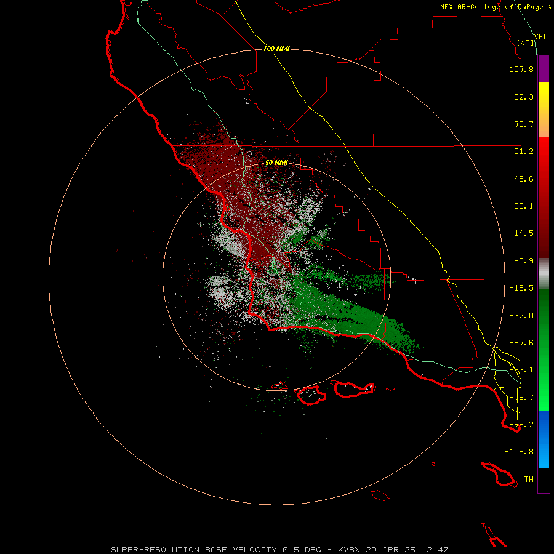The height and width of the screenshot is (554, 554).
Task: Pick the purple segment of the velocity color bar
Action: (x=544, y=69)
